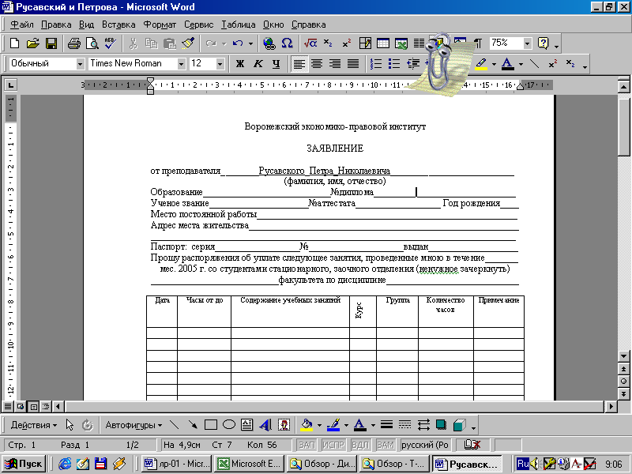Open Print Preview magnifier icon
The image size is (632, 474).
pos(92,43)
